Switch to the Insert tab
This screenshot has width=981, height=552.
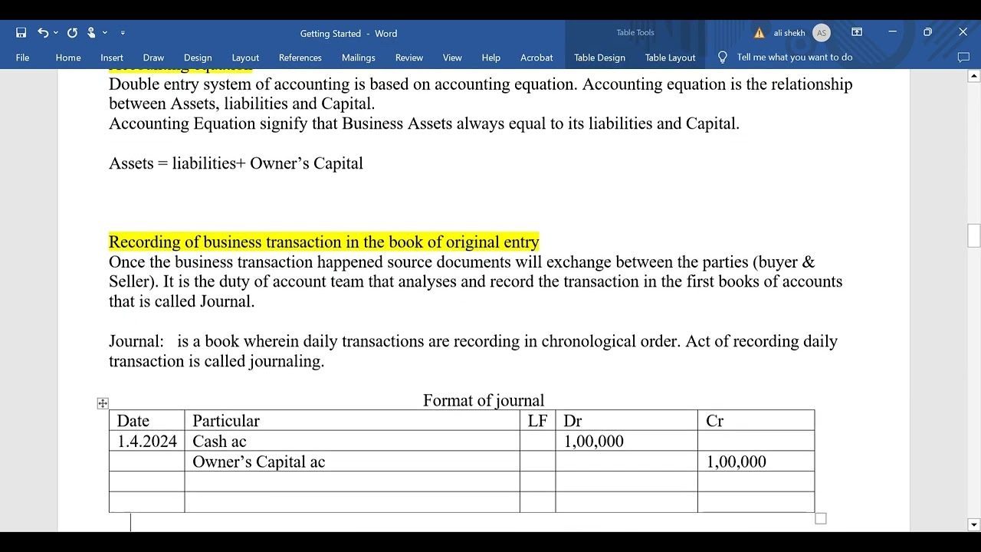[112, 58]
